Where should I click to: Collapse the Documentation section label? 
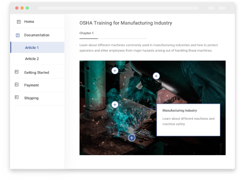click(36, 35)
